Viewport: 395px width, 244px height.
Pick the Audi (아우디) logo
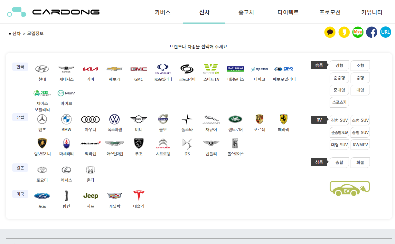(90, 120)
